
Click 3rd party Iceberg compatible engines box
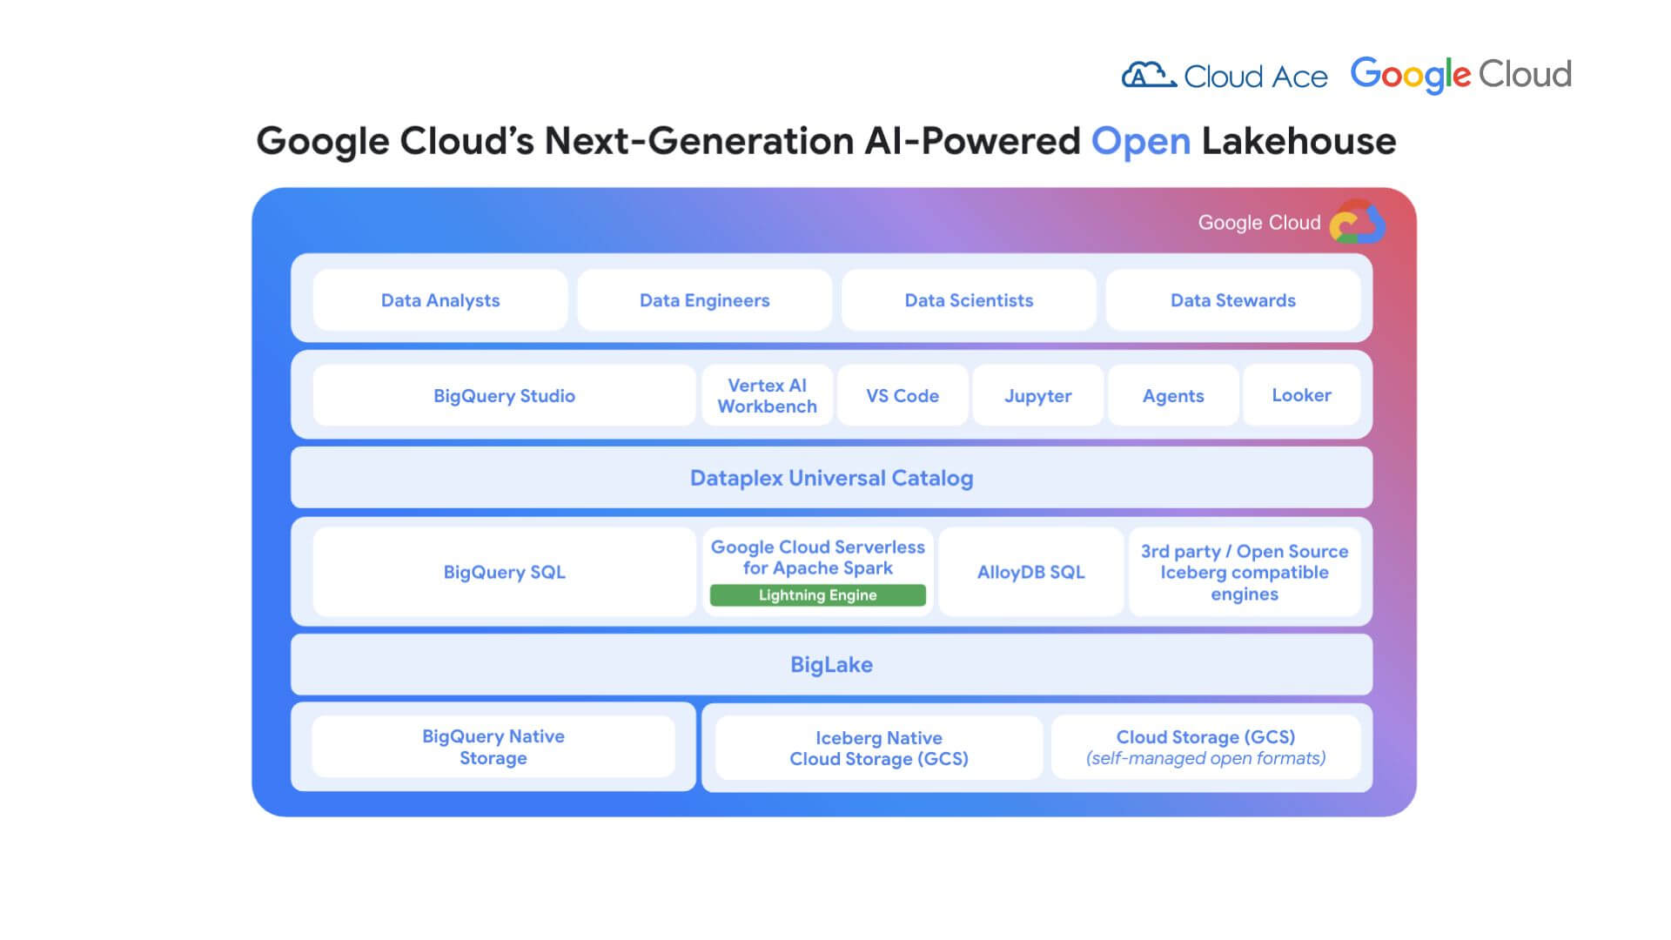point(1245,572)
